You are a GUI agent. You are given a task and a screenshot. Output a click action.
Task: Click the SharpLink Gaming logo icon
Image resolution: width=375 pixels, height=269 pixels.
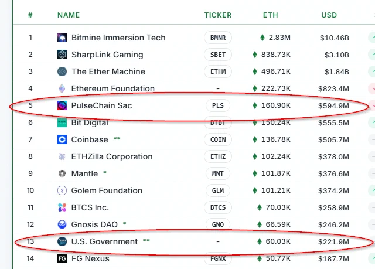tap(62, 55)
